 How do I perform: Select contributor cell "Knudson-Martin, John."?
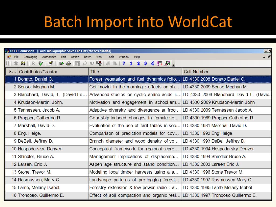pyautogui.click(x=53, y=102)
